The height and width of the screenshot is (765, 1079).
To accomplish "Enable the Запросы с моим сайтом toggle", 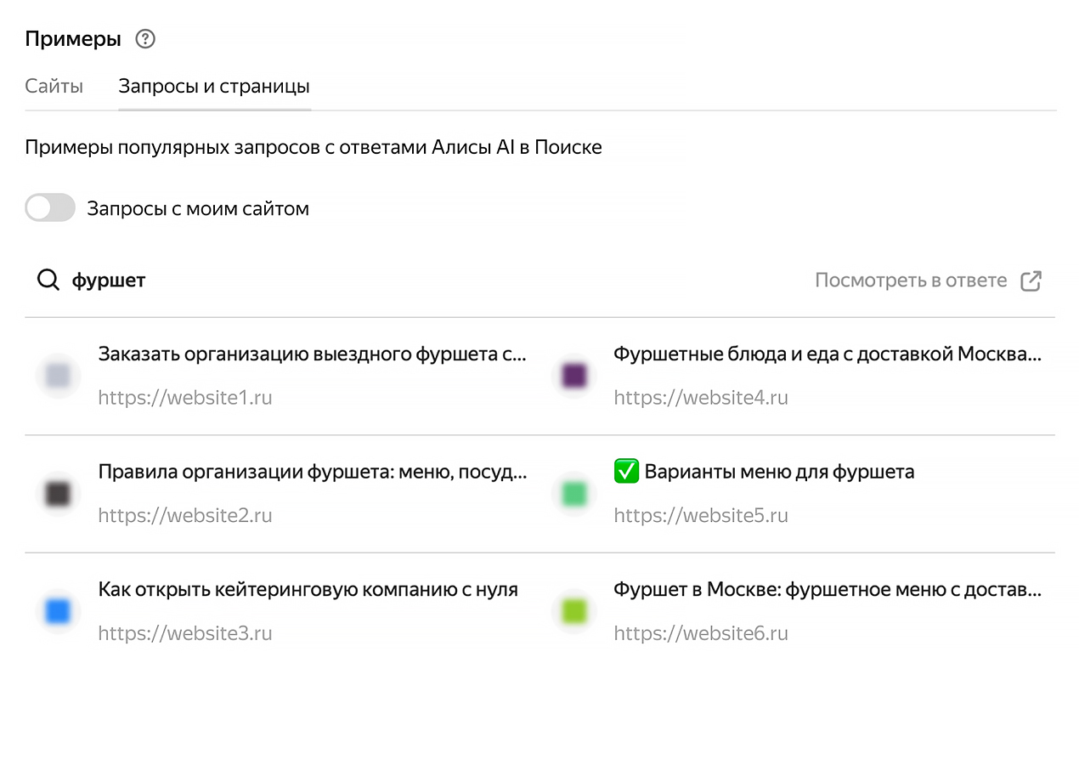I will pos(50,208).
